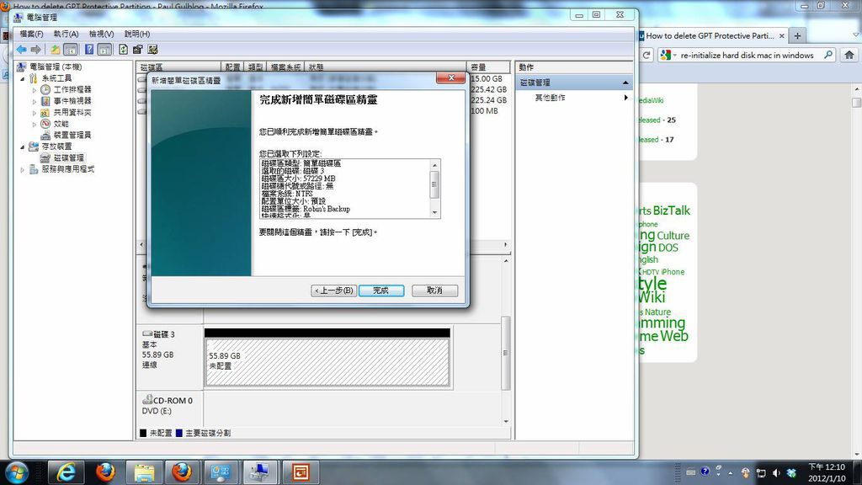Open help via the blue question mark toolbar icon
Image resolution: width=862 pixels, height=485 pixels.
89,50
